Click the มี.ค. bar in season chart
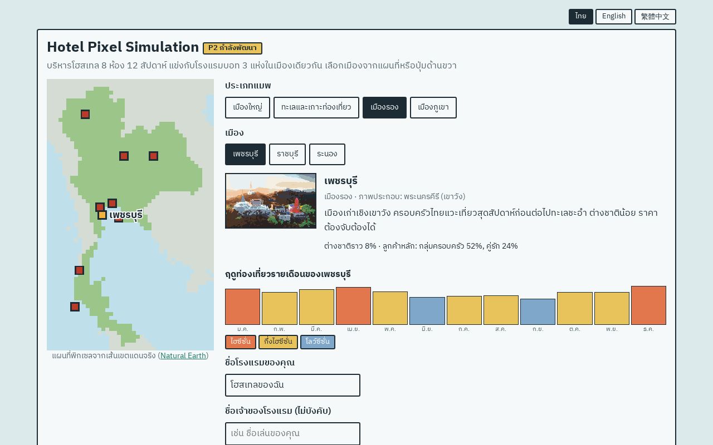 [316, 307]
